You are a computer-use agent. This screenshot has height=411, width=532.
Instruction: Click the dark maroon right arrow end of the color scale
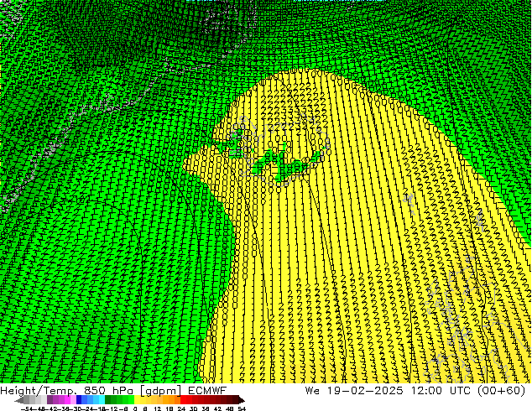[242, 400]
